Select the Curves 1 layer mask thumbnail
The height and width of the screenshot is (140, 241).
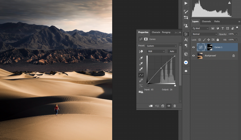pos(210,47)
